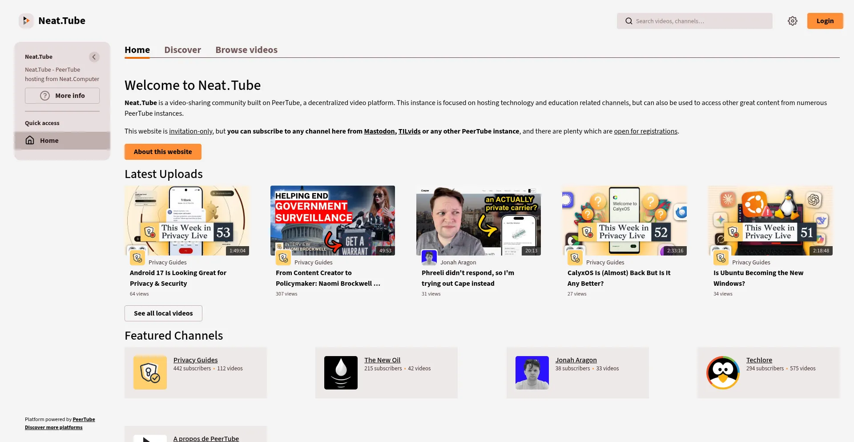Click the question mark icon on More info
854x442 pixels.
[45, 96]
